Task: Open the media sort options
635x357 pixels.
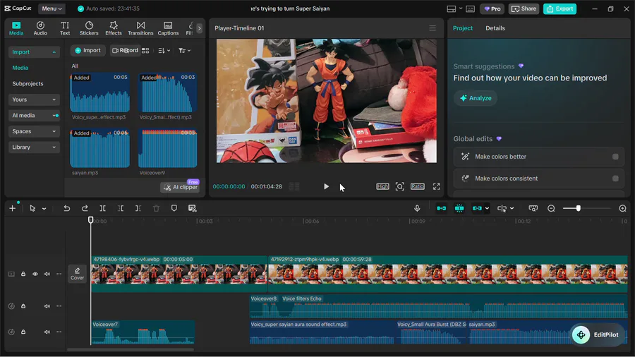Action: (164, 51)
